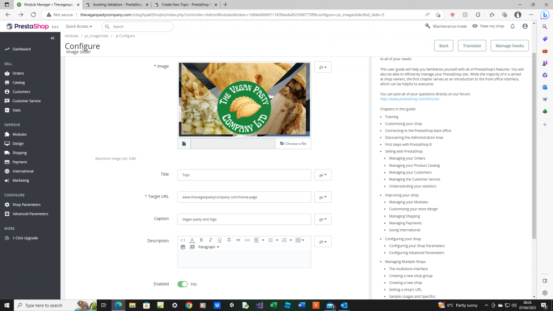
Task: Click the Translate button
Action: click(x=472, y=45)
